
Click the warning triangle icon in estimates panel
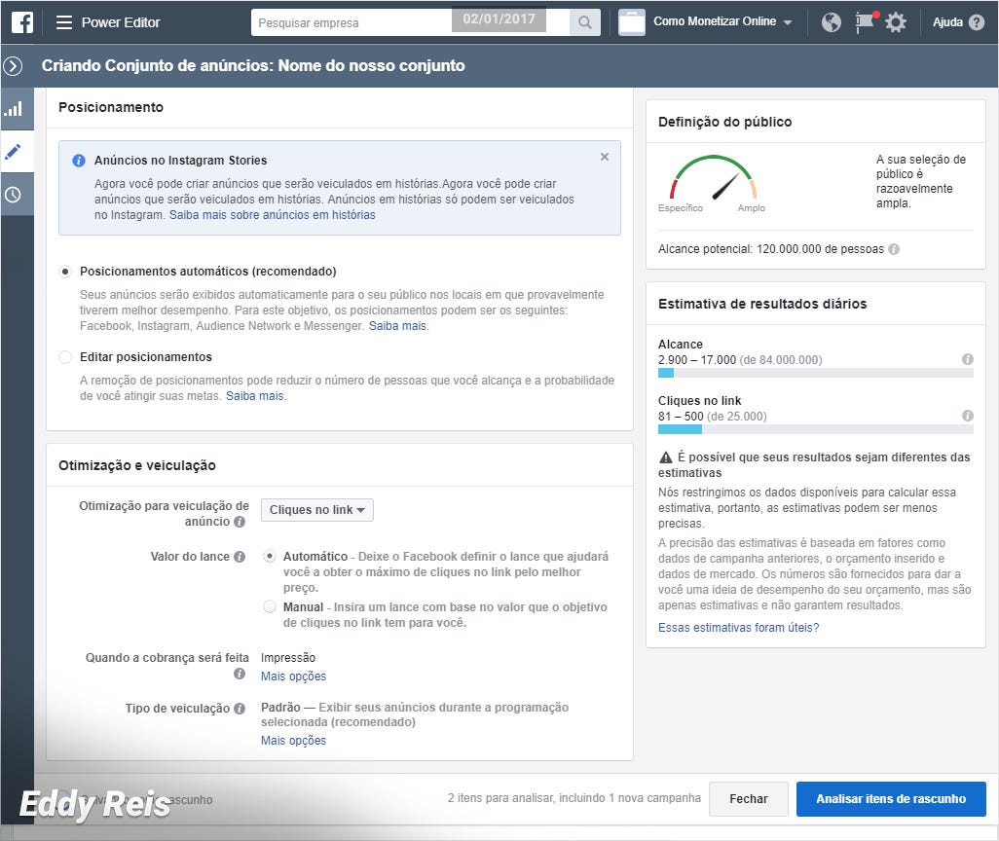tap(666, 457)
